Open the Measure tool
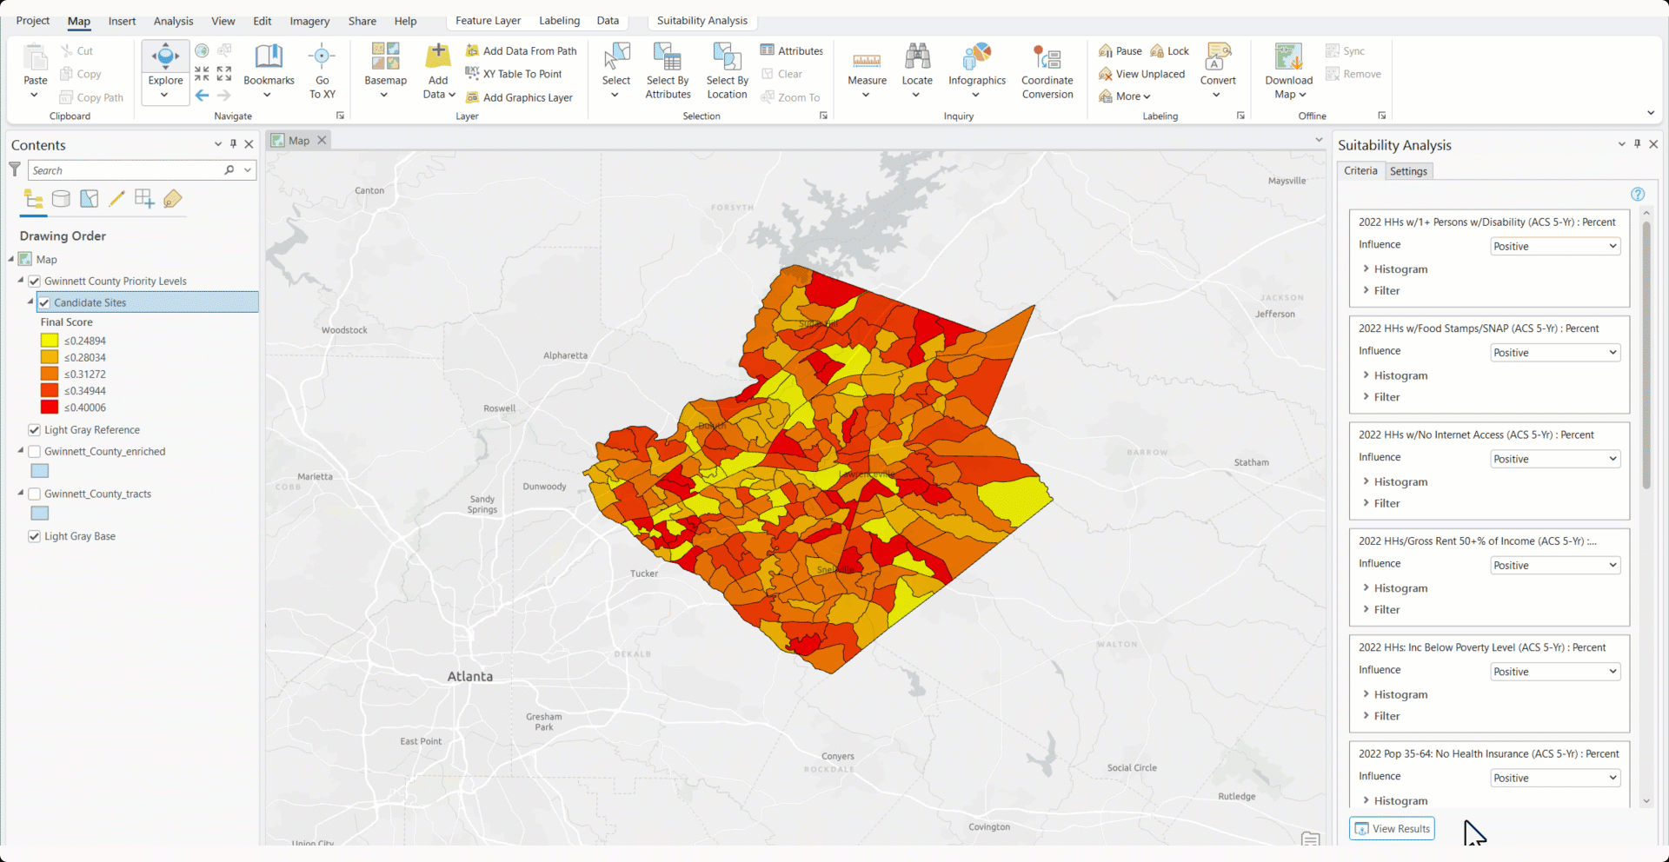1669x862 pixels. tap(866, 70)
